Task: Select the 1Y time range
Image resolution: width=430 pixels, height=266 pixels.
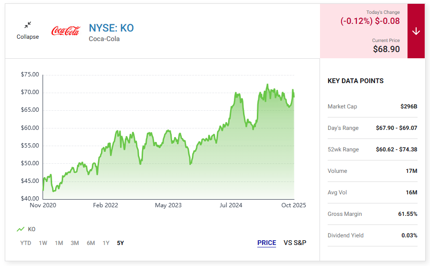Action: (106, 243)
